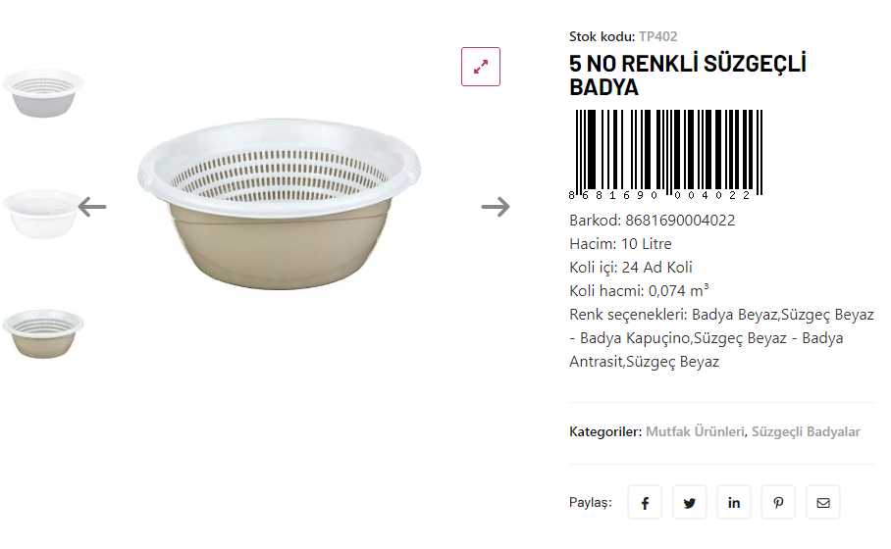
Task: Share the product on Twitter
Action: pyautogui.click(x=690, y=502)
